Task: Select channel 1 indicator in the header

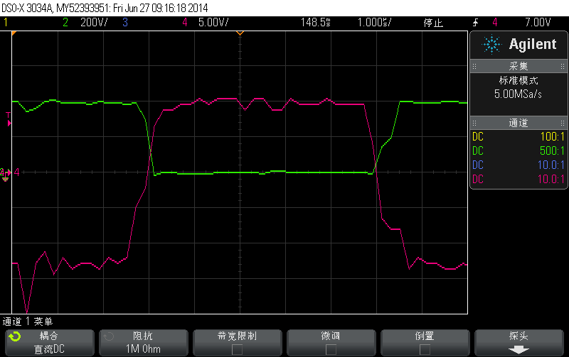Action: [x=6, y=23]
